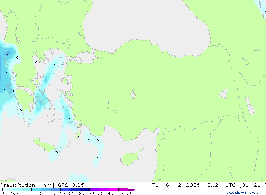Viewport: 266px width, 195px height.
Task: Click the legend arrow tip above 50
Action: tap(133, 190)
